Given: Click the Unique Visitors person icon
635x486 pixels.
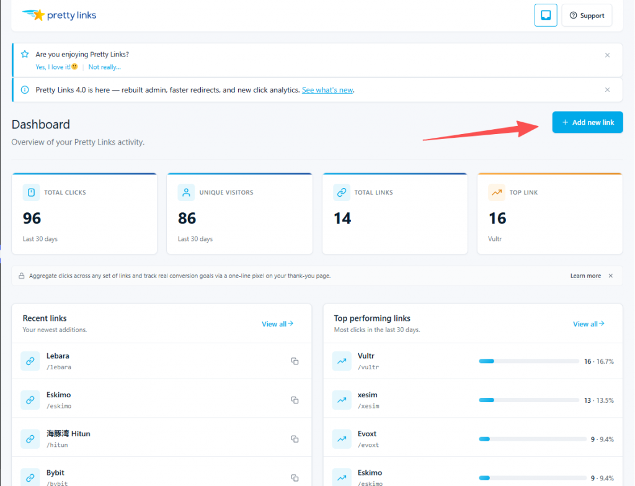Looking at the screenshot, I should pos(186,192).
